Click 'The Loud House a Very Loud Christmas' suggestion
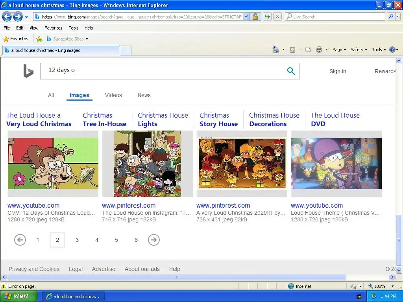This screenshot has height=302, width=403. click(39, 120)
